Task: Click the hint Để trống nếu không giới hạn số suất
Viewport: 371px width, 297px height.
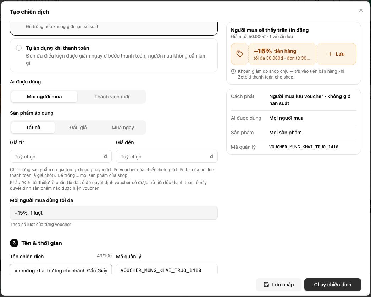Action: [x=63, y=27]
